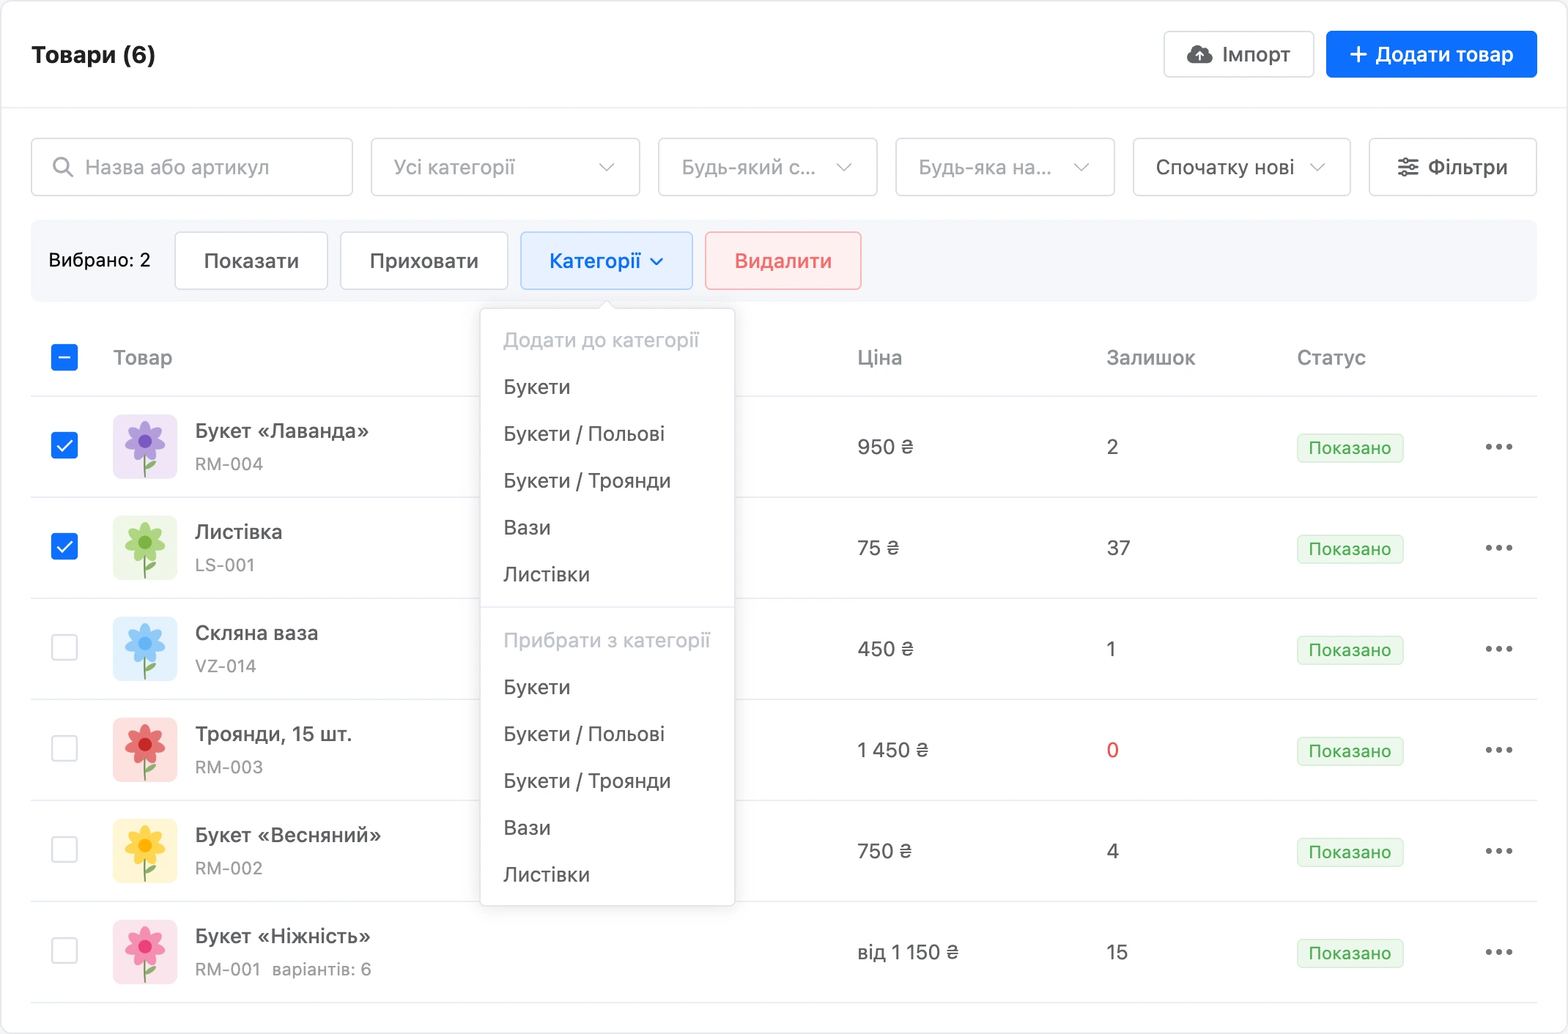Viewport: 1568px width, 1034px height.
Task: Uncheck the Букет «Лаванда» checkbox
Action: [x=64, y=445]
